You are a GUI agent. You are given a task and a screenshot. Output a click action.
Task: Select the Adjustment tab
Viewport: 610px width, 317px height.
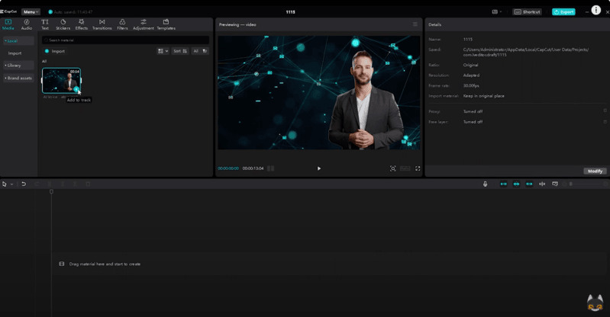point(144,24)
